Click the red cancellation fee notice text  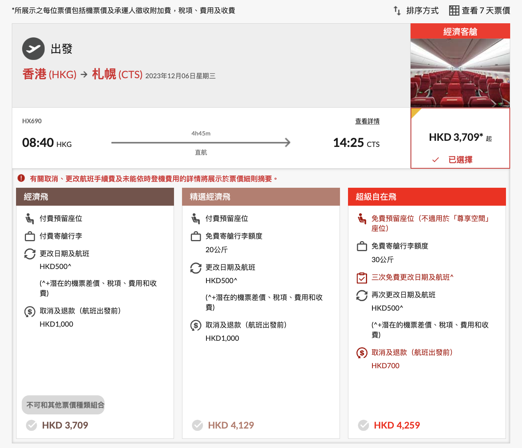pos(154,179)
